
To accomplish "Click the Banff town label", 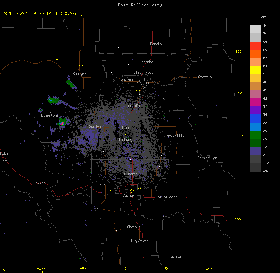I will (x=40, y=184).
